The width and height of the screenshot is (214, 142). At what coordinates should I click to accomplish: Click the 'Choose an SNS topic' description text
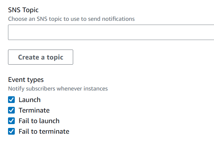tap(71, 19)
